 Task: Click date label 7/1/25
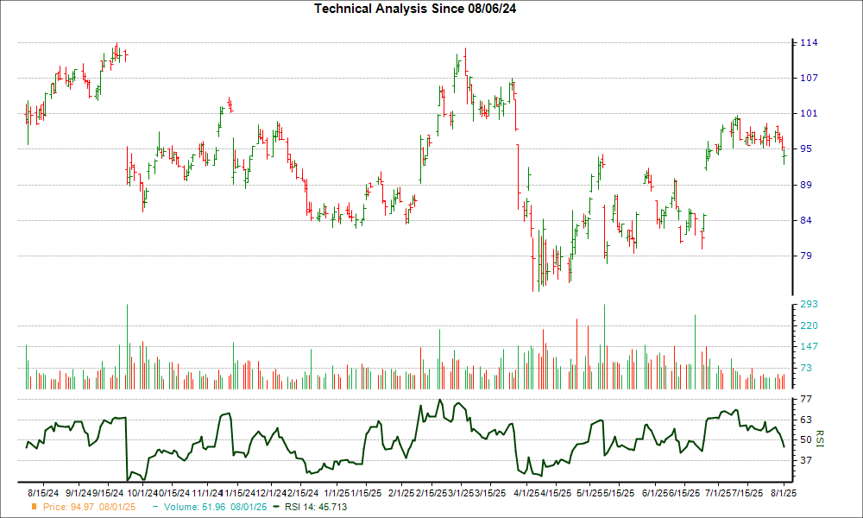(x=719, y=493)
